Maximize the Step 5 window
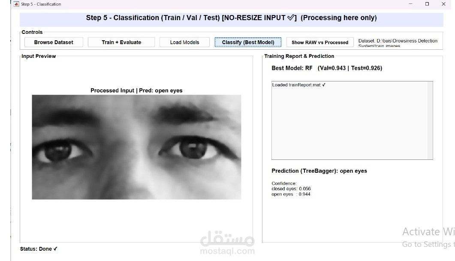 tap(427, 4)
